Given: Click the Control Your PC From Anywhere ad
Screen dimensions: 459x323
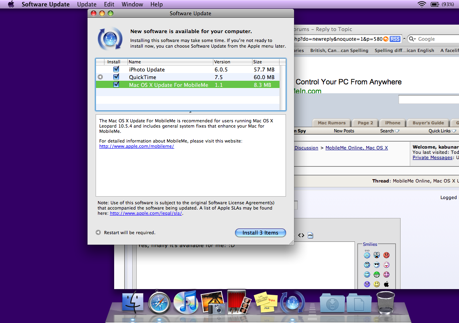Looking at the screenshot, I should pyautogui.click(x=348, y=82).
